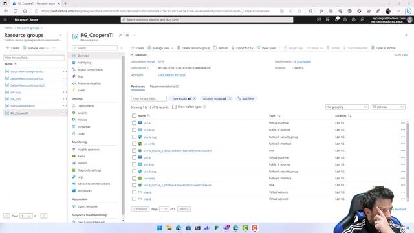Open notifications bell icon

(x=336, y=19)
